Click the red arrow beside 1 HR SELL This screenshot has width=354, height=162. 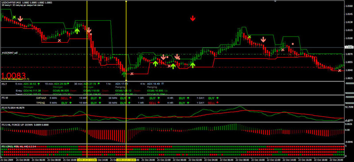pyautogui.click(x=158, y=103)
